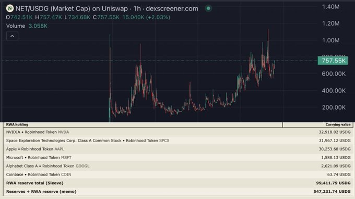Click the current price label 757.55K
355x199 pixels.
[x=333, y=61]
